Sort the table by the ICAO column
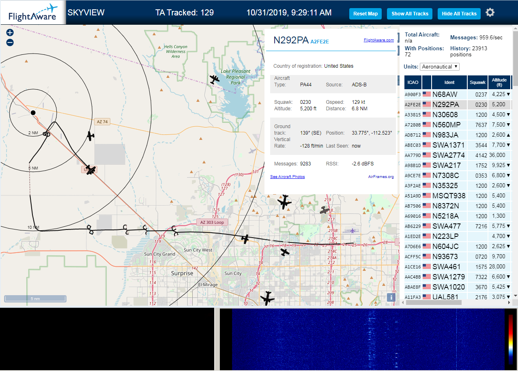The height and width of the screenshot is (371, 518). pyautogui.click(x=413, y=82)
